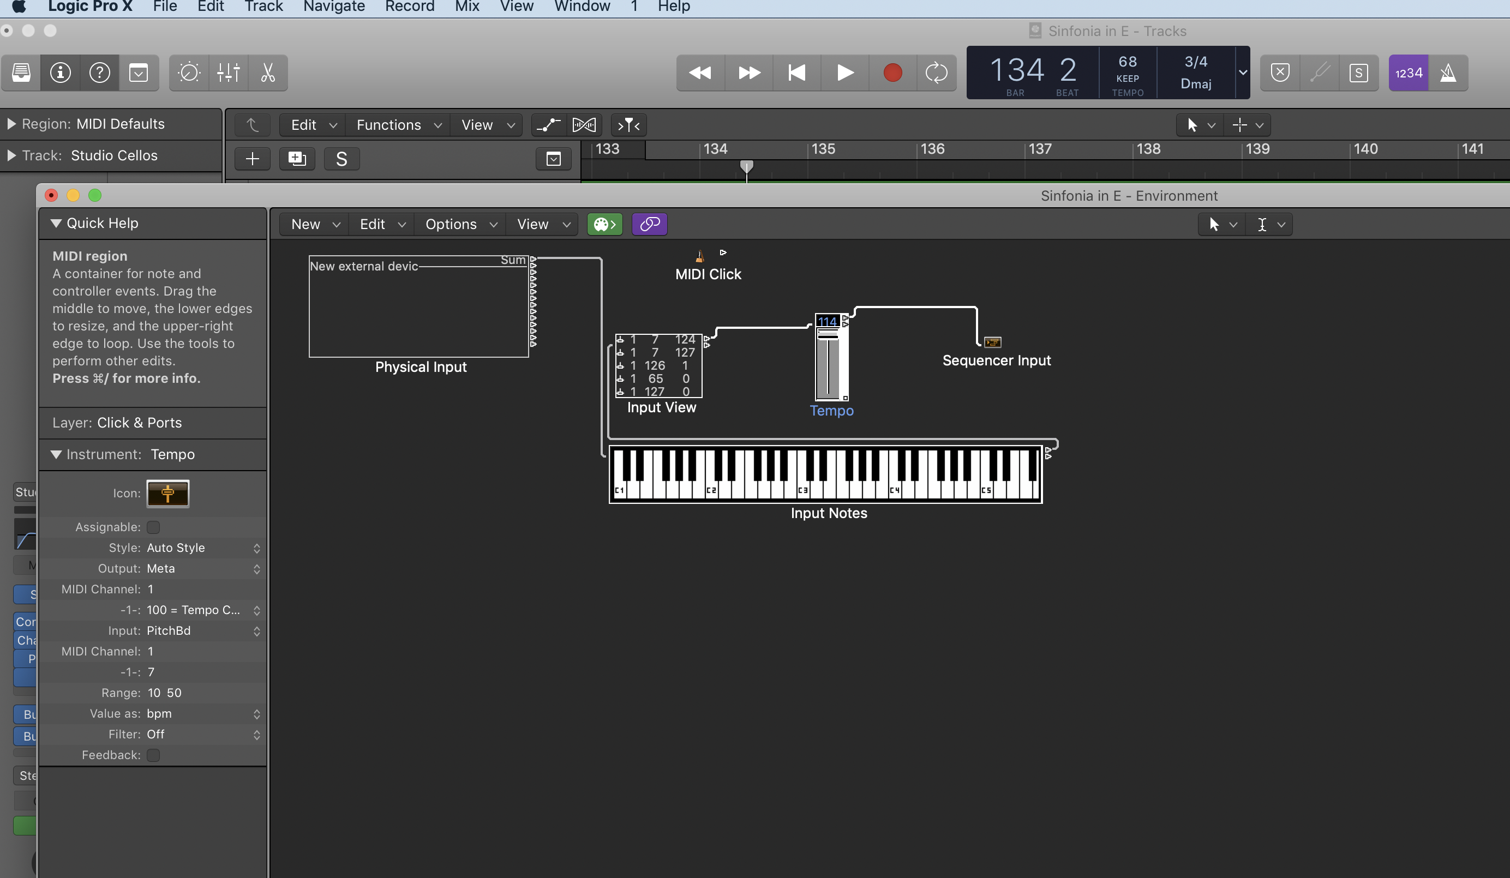The width and height of the screenshot is (1510, 878).
Task: Open the Library panel icon
Action: (21, 73)
